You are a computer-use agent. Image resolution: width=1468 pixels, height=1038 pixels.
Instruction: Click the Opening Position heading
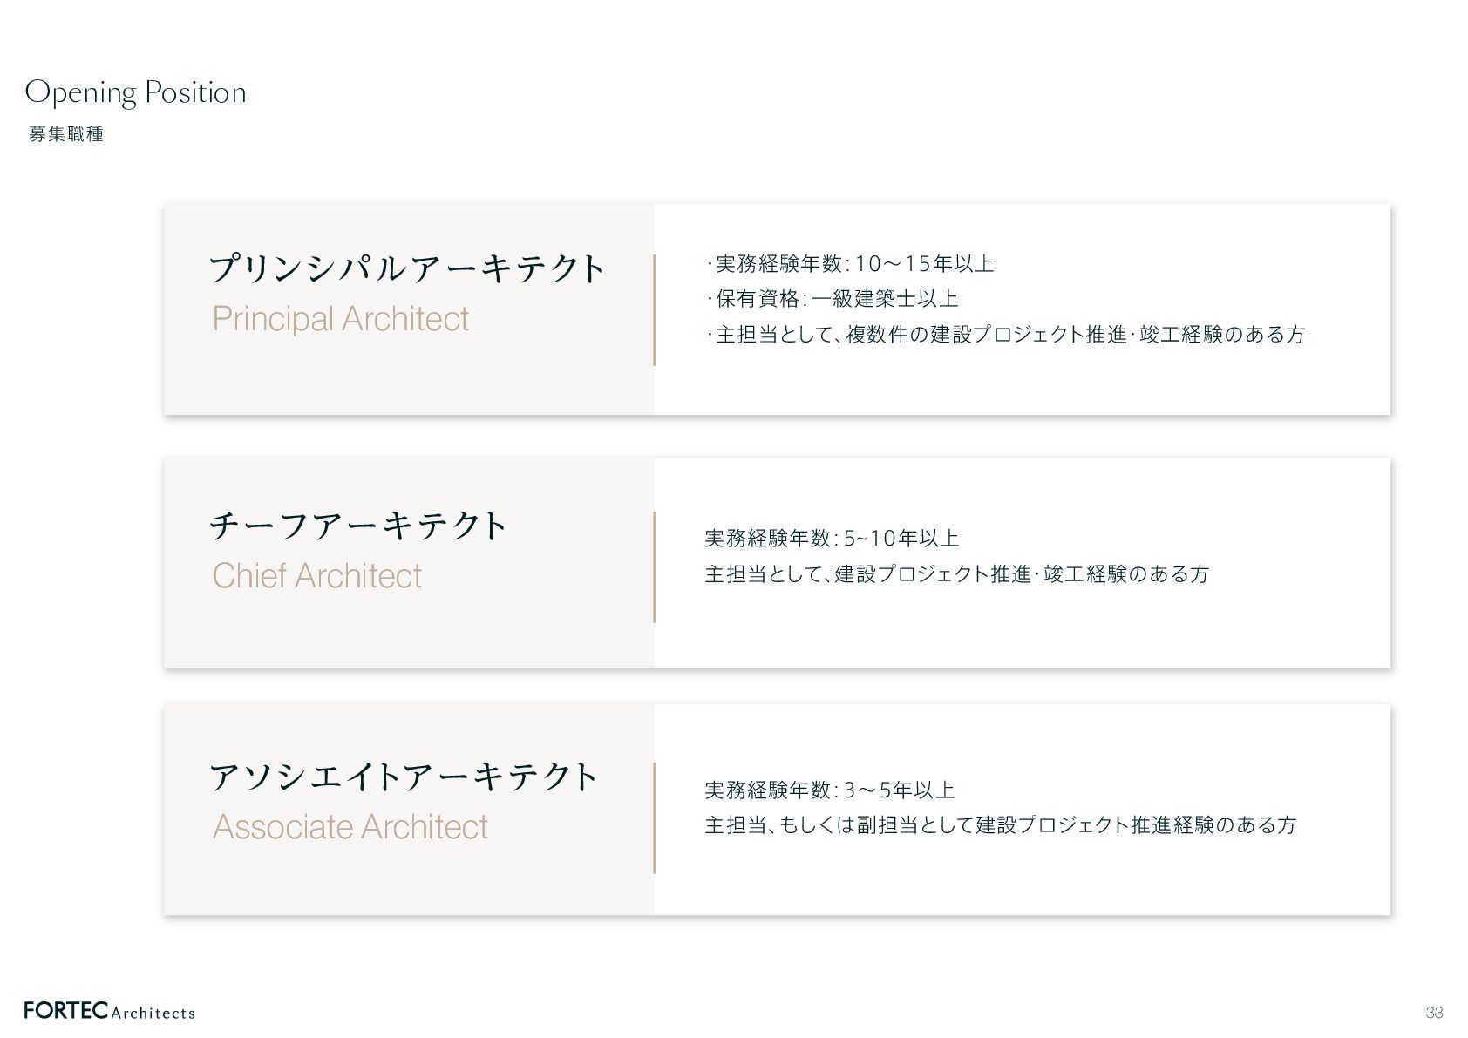(x=136, y=93)
